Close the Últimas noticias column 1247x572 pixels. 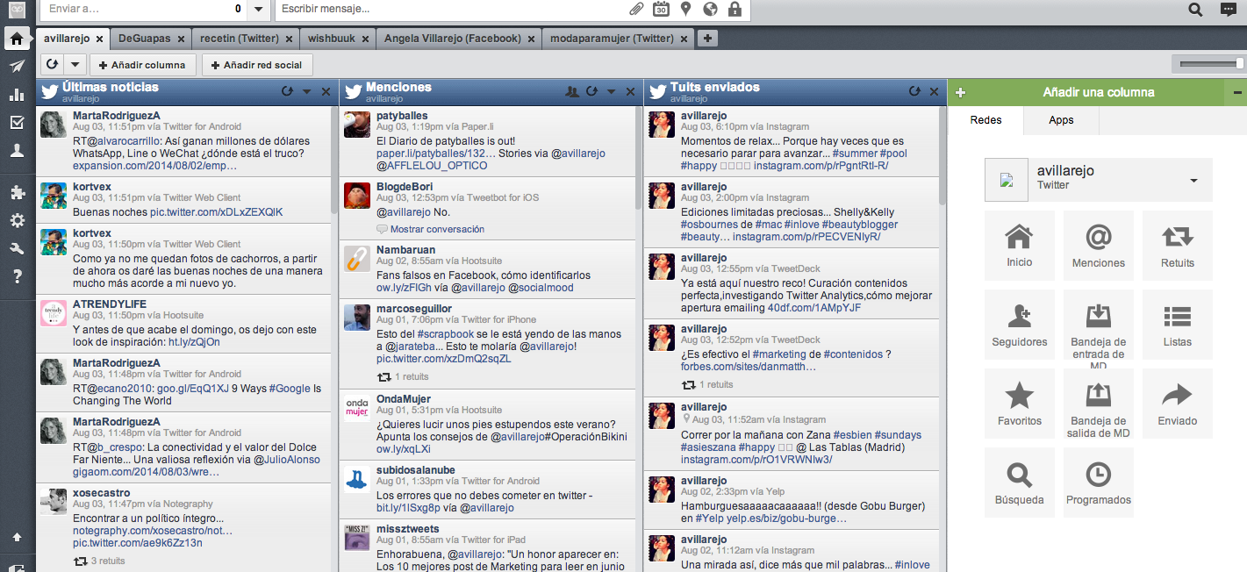[326, 91]
